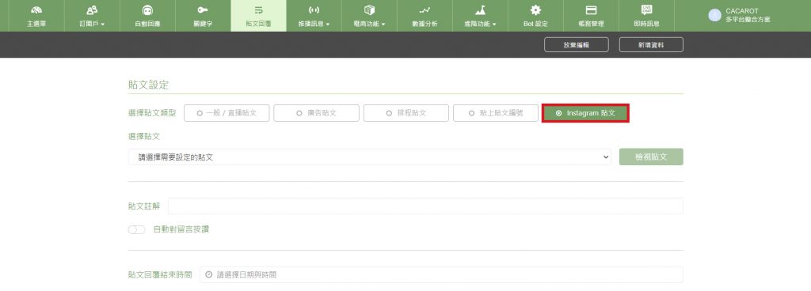Viewport: 811px width, 291px height.
Task: Select the 一般 / 直播貼文 radio option
Action: [227, 113]
